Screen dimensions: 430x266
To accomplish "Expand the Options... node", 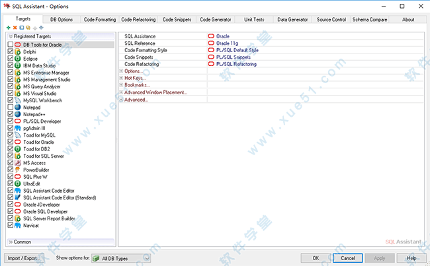I will click(121, 71).
